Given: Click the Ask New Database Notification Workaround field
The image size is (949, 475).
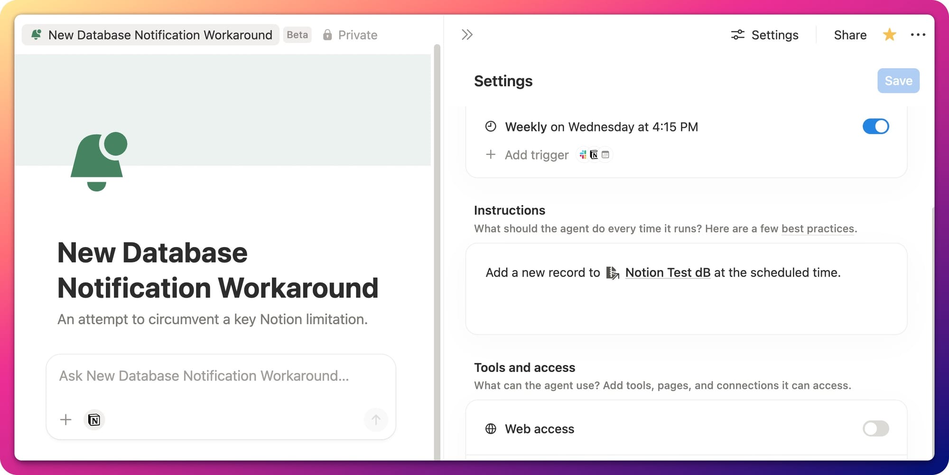Looking at the screenshot, I should tap(204, 376).
